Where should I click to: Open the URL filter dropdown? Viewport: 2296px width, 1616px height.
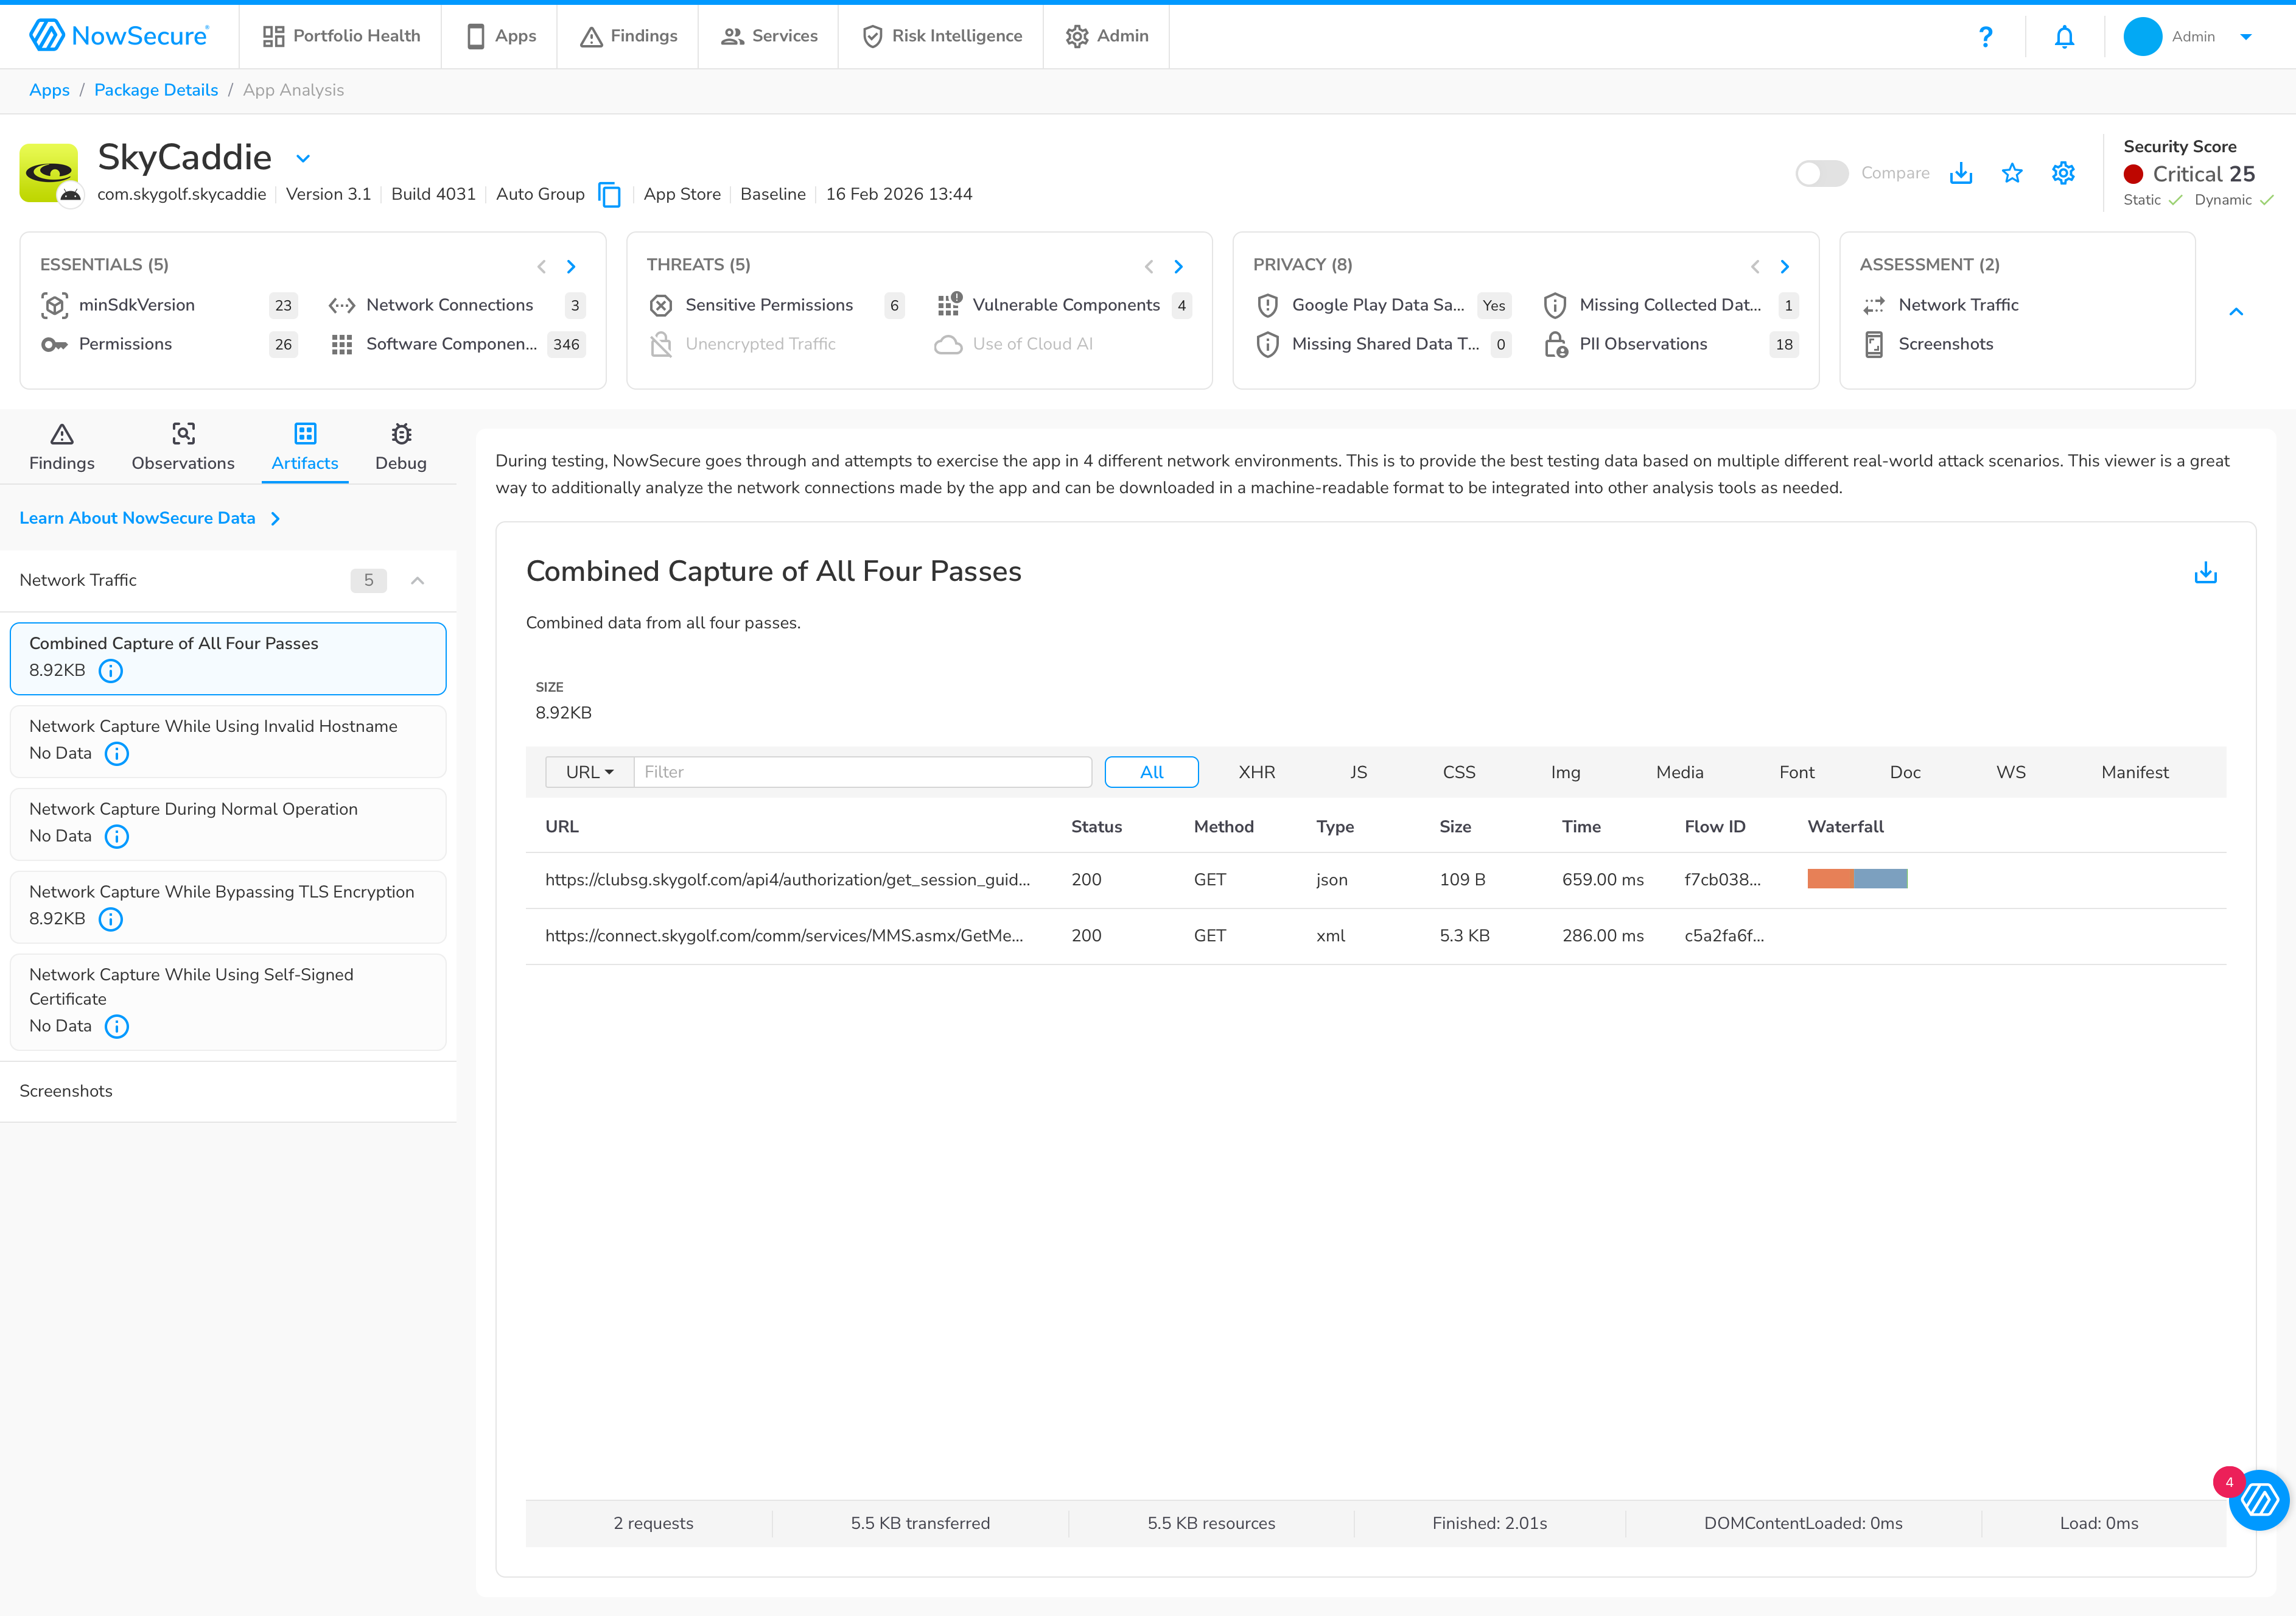[589, 773]
